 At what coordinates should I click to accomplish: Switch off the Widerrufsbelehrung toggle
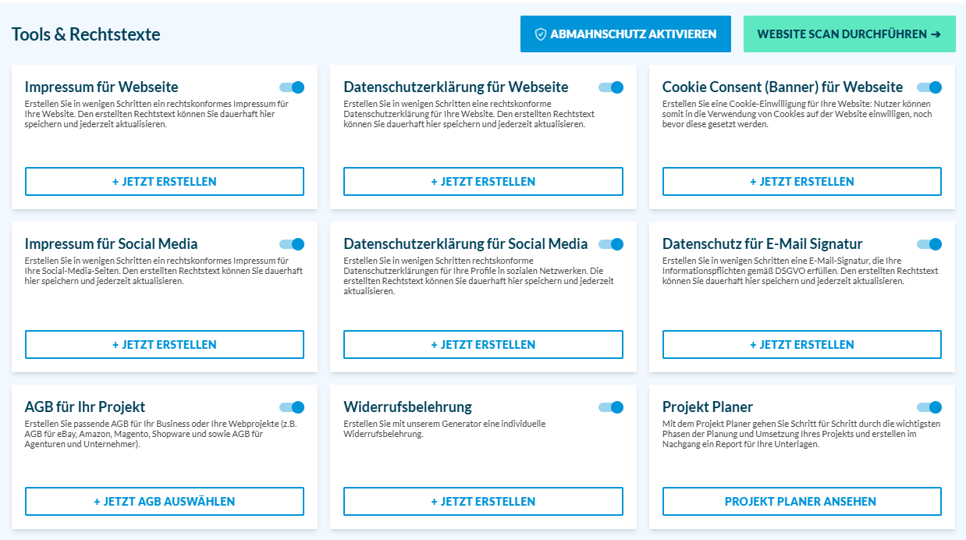click(611, 407)
